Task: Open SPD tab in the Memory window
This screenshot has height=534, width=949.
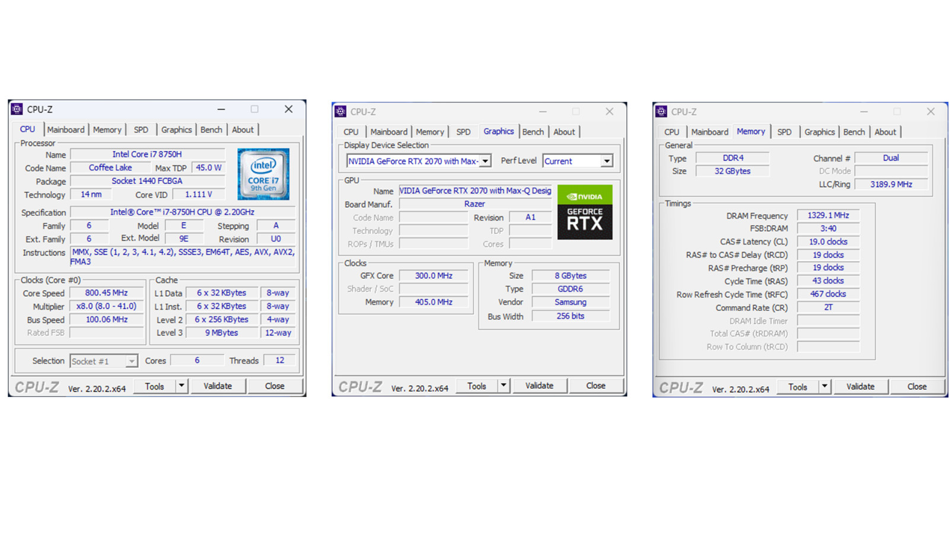Action: [784, 132]
